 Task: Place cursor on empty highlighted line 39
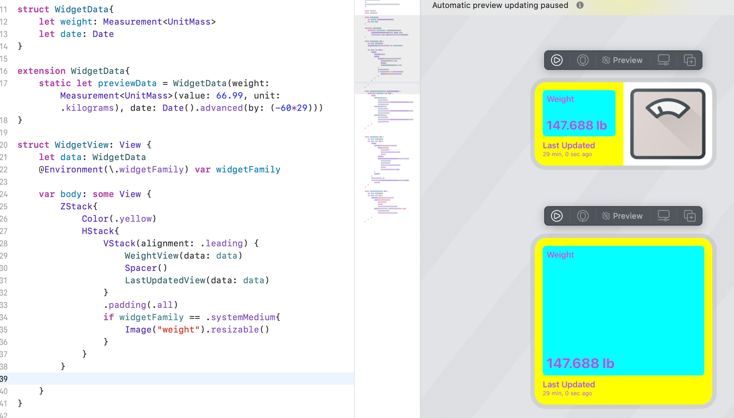pyautogui.click(x=181, y=379)
